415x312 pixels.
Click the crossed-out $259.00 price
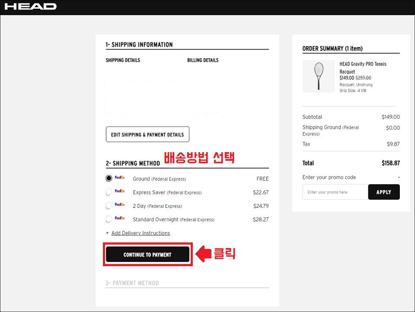point(363,78)
